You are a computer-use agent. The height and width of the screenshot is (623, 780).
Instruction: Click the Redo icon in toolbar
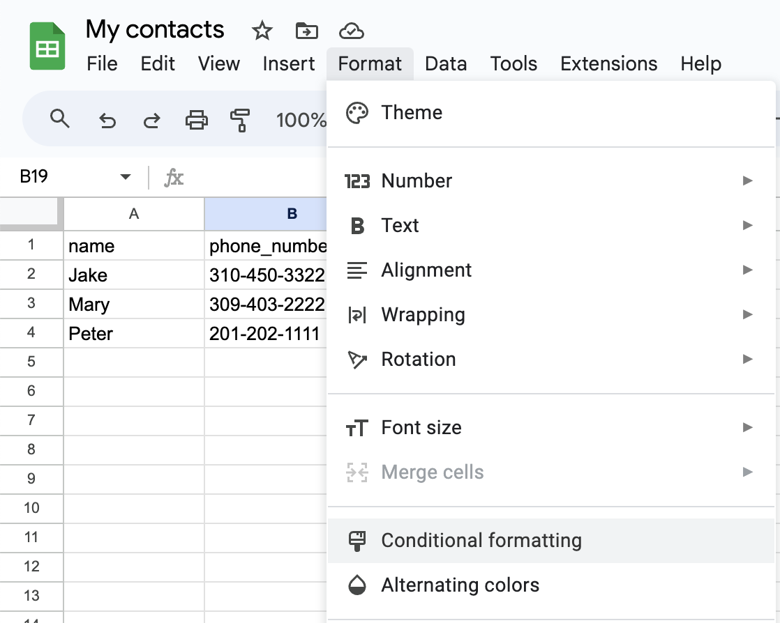click(x=151, y=120)
